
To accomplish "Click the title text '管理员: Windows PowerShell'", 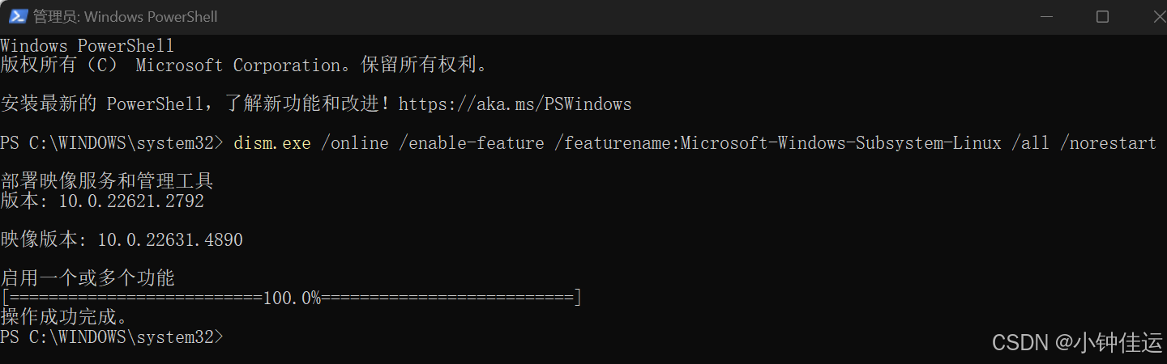I will (125, 16).
